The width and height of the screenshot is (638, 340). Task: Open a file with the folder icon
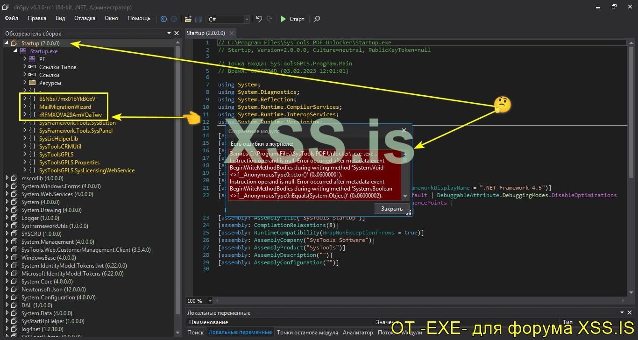click(x=188, y=19)
